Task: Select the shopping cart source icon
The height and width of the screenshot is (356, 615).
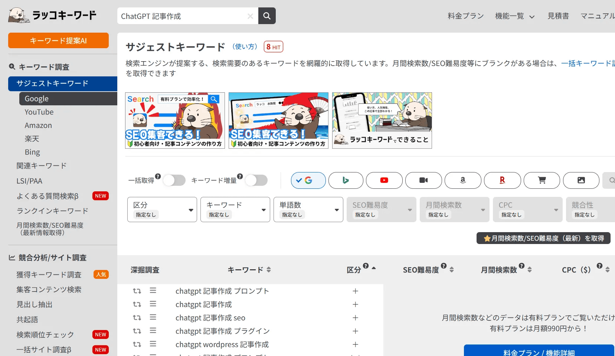Action: (x=542, y=180)
